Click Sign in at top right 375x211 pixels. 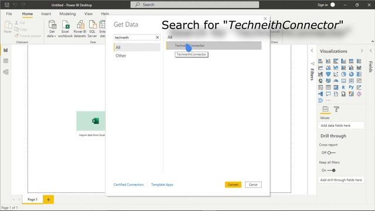point(323,5)
